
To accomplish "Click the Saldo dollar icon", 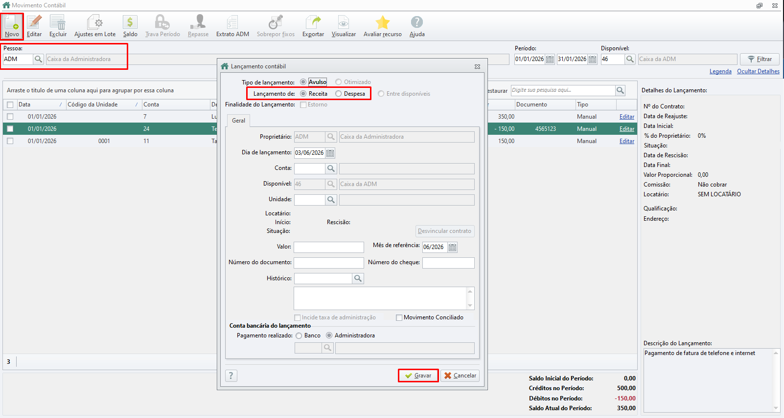I will coord(130,22).
